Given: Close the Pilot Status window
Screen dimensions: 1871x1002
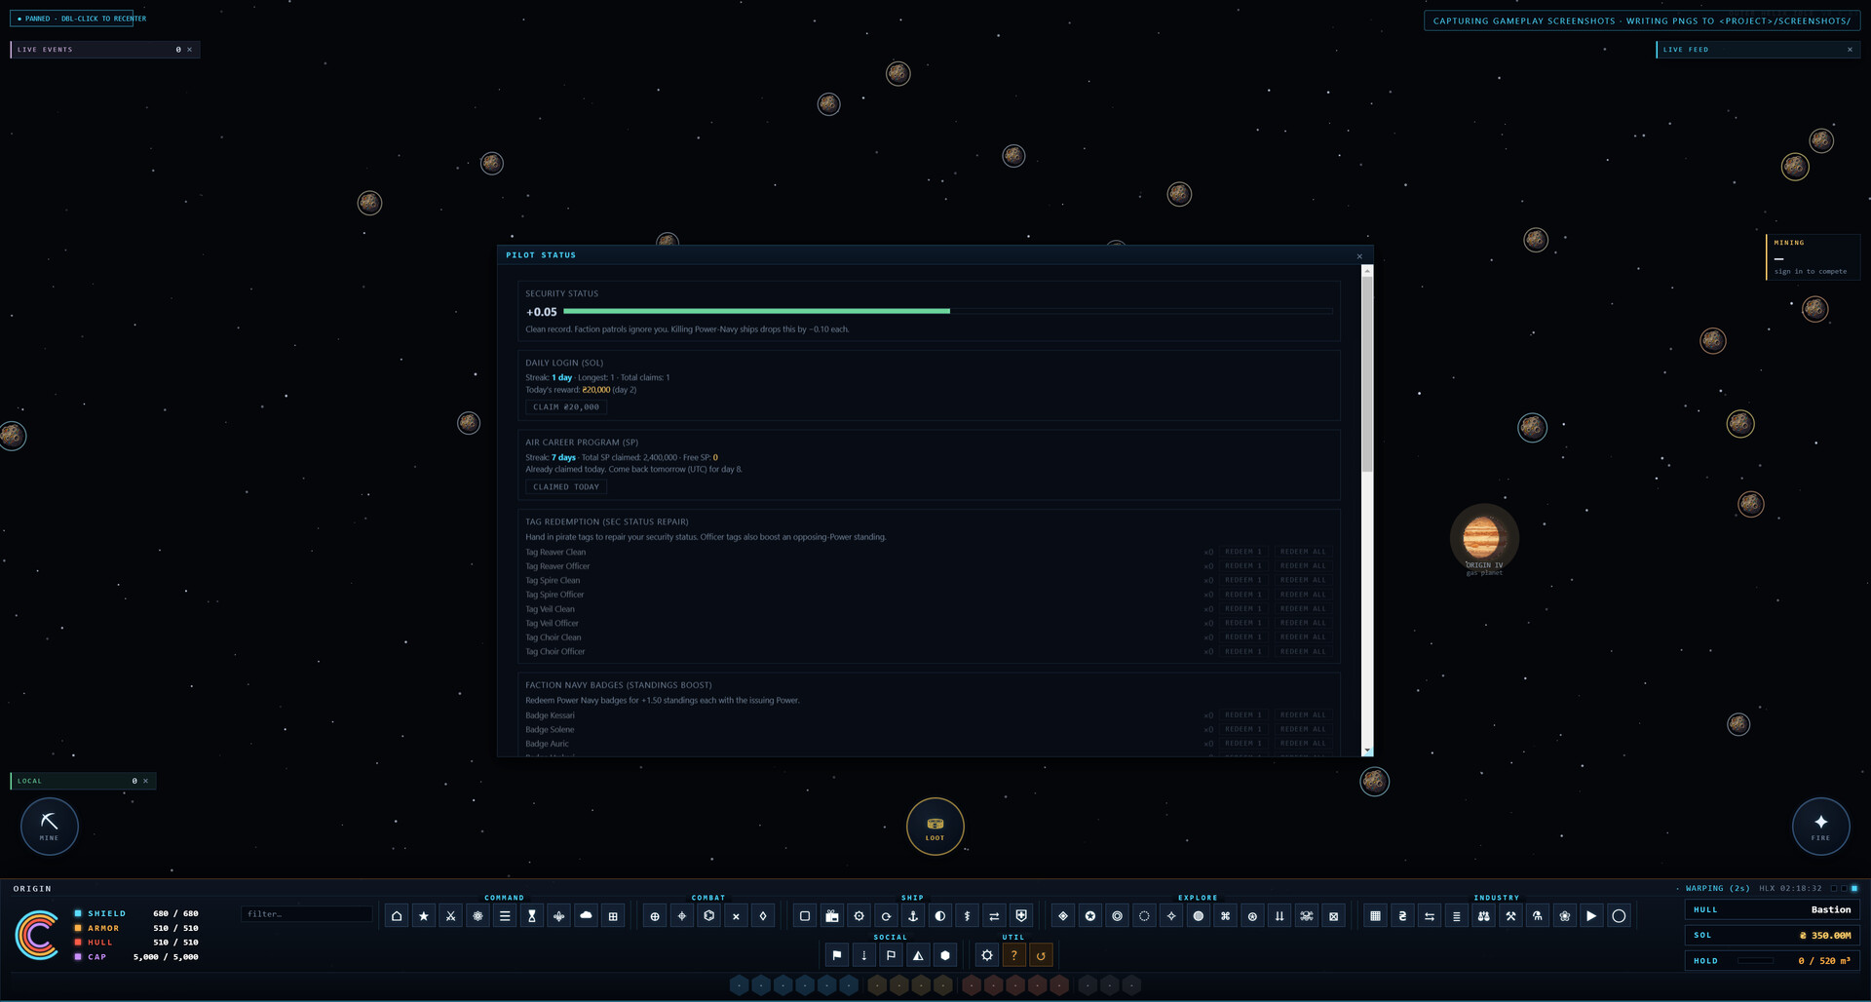Looking at the screenshot, I should point(1359,256).
